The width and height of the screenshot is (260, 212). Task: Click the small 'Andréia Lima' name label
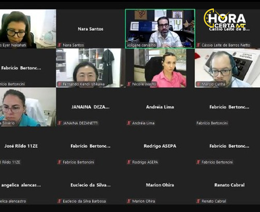point(143,123)
